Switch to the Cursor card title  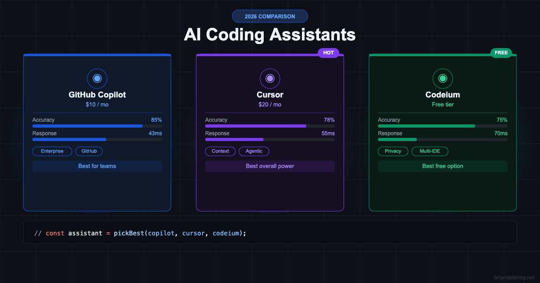(270, 95)
